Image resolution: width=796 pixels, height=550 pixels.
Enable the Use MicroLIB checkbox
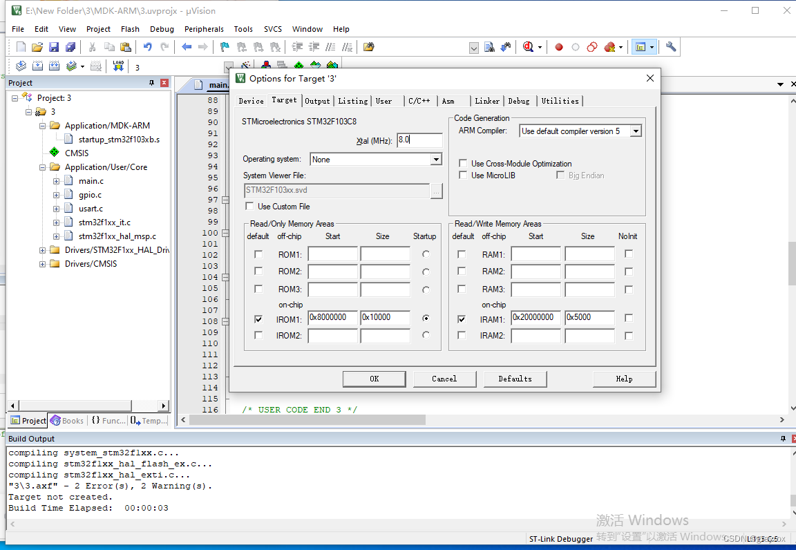(463, 176)
